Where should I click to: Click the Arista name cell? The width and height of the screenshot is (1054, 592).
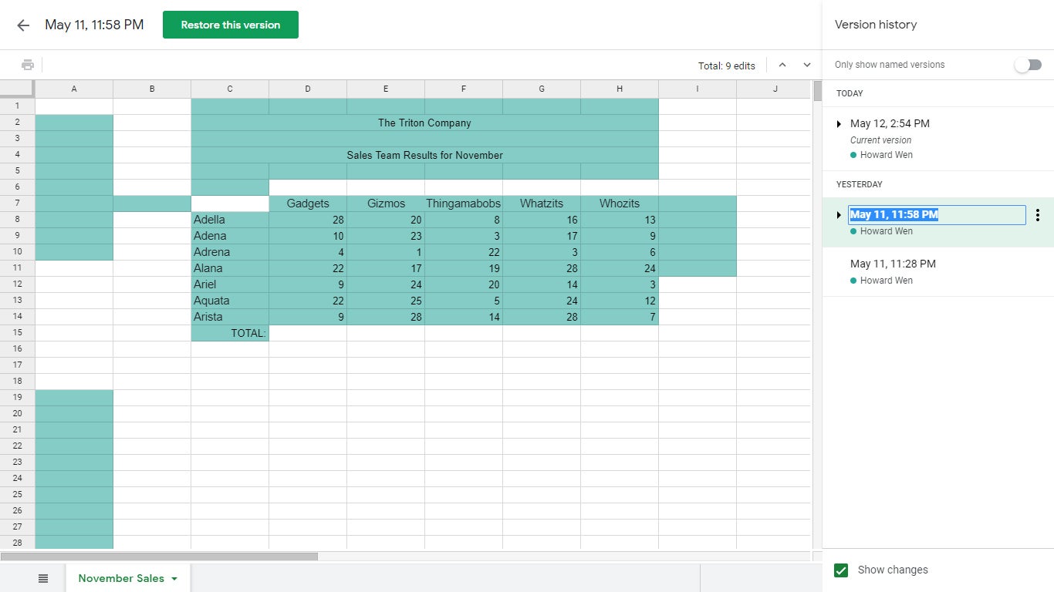tap(230, 317)
